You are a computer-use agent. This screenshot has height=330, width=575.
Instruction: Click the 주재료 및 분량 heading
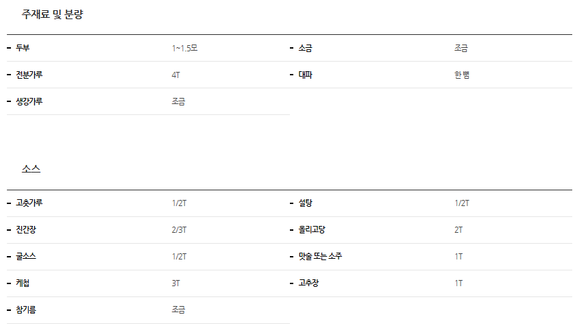coord(53,14)
